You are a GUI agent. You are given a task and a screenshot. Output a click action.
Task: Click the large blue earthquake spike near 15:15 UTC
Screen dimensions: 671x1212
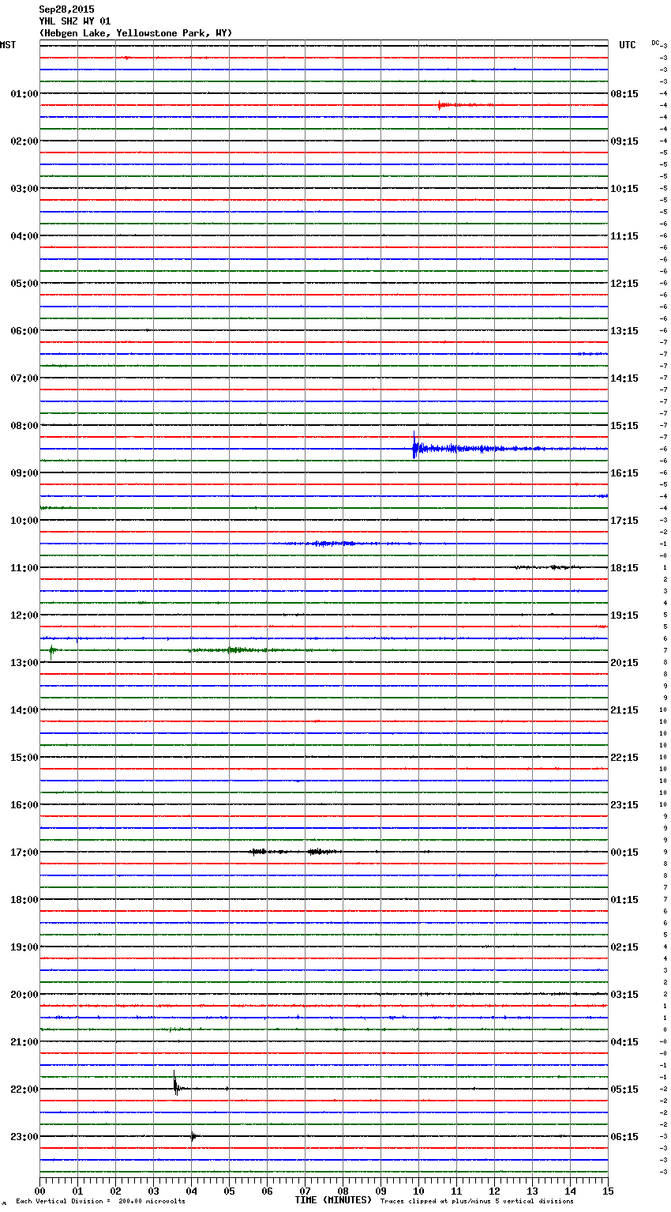[x=414, y=447]
